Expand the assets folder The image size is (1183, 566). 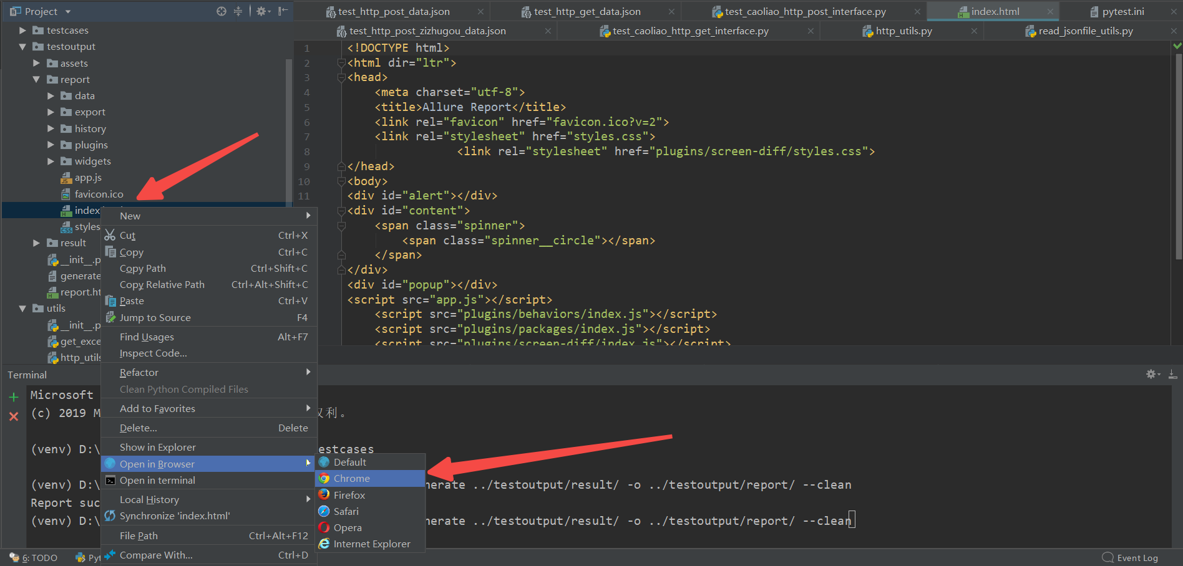(x=36, y=63)
